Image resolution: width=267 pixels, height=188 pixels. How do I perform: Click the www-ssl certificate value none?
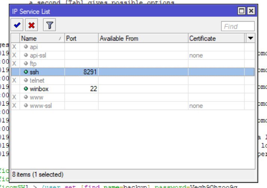pos(196,106)
